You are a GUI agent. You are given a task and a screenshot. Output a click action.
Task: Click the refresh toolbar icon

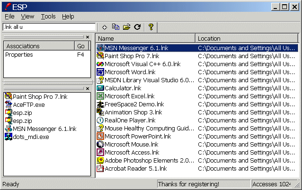137,27
